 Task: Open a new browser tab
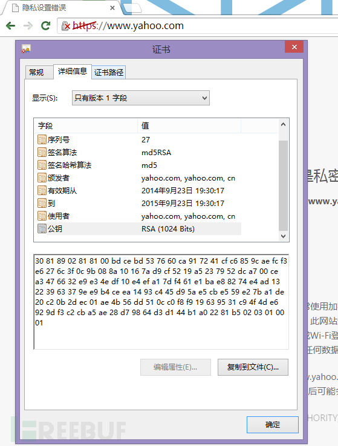[x=133, y=8]
